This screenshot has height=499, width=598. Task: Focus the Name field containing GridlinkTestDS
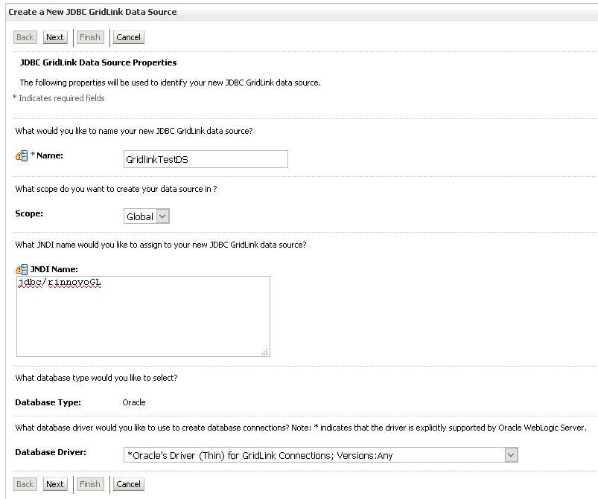[206, 159]
